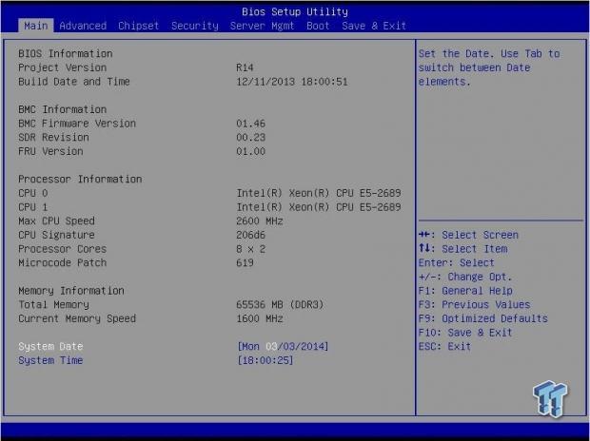
Task: Switch to the Advanced tab
Action: click(83, 26)
